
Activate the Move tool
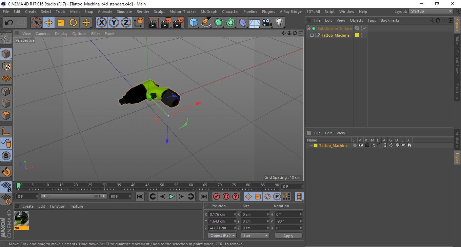[49, 23]
